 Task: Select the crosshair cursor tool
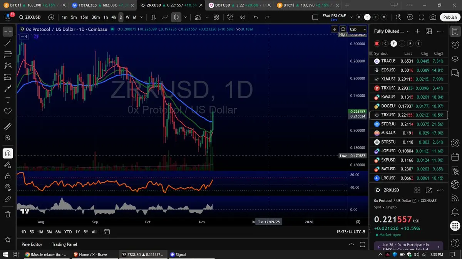8,32
